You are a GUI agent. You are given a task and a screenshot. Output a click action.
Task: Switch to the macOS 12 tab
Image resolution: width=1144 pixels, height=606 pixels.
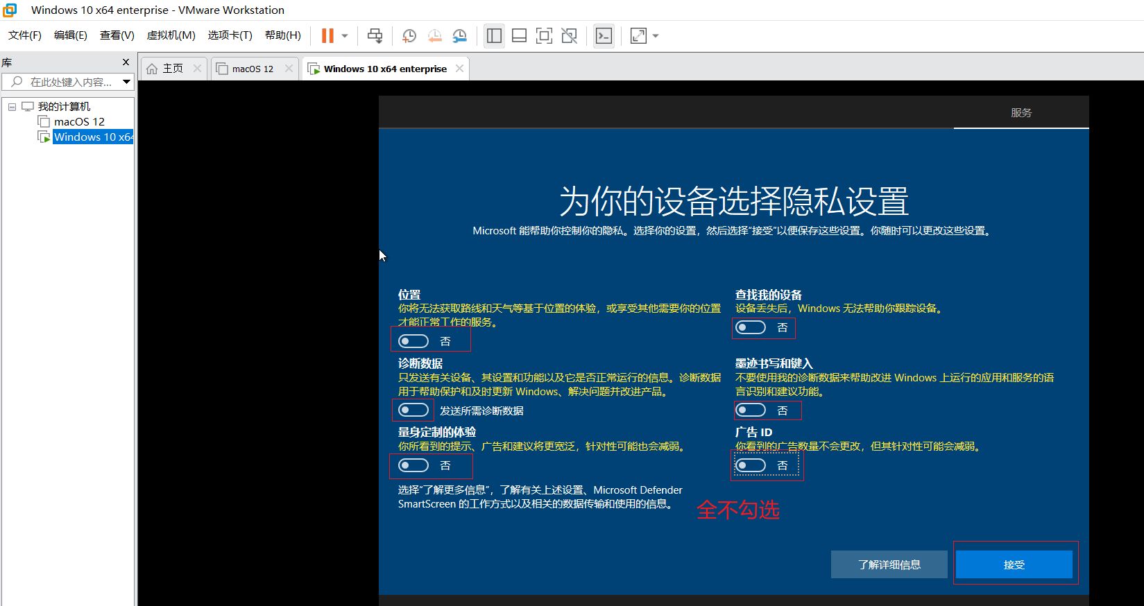[253, 69]
